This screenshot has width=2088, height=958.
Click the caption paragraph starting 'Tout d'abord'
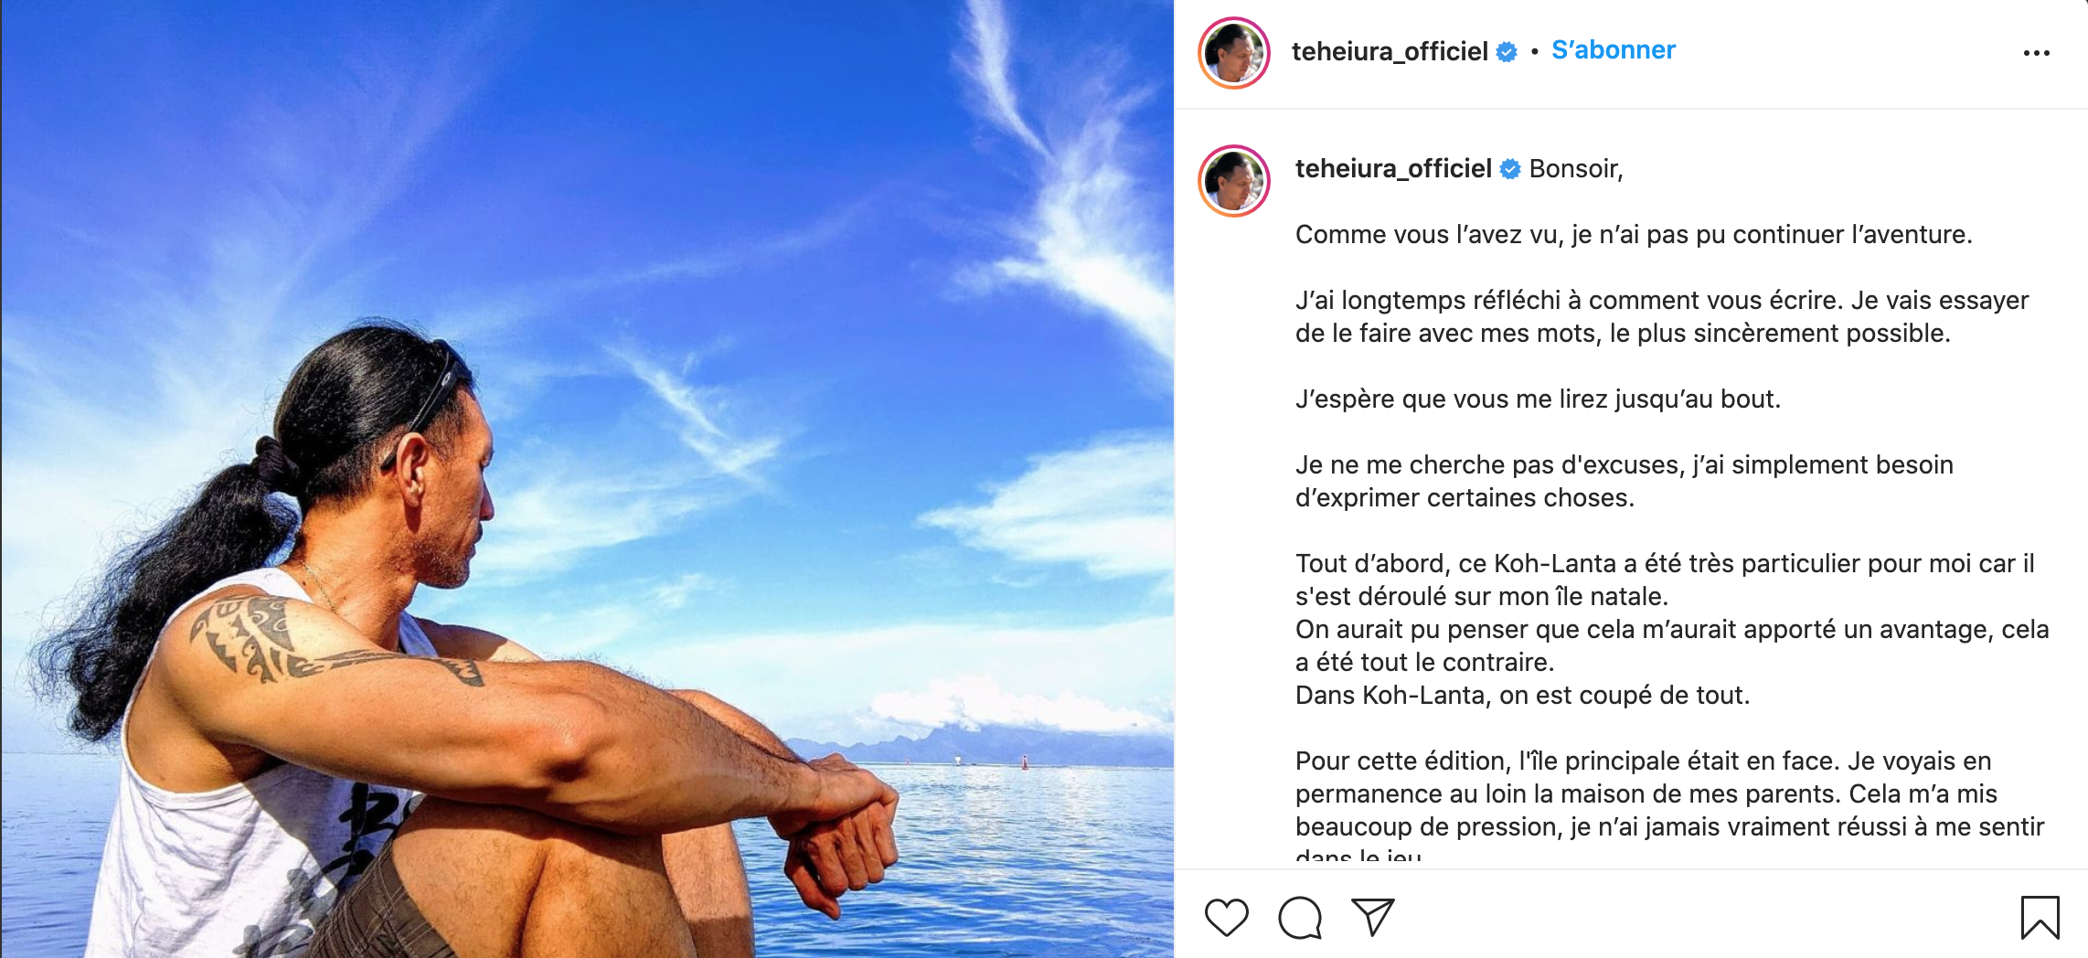1672,629
